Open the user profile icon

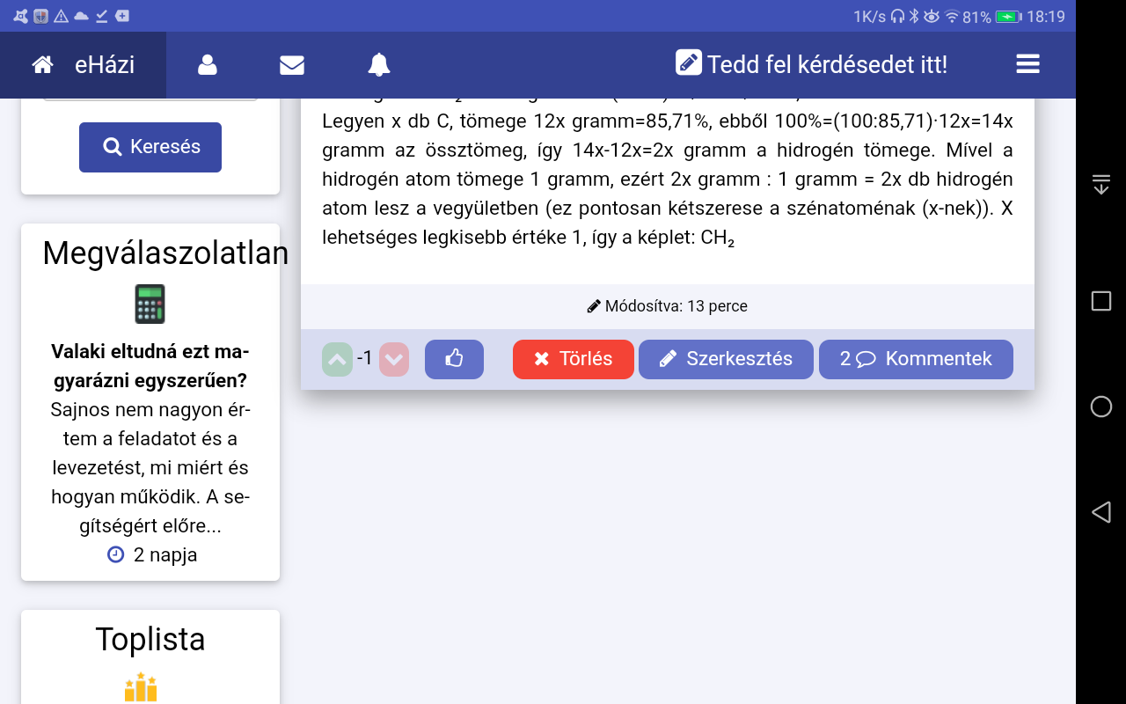point(208,65)
